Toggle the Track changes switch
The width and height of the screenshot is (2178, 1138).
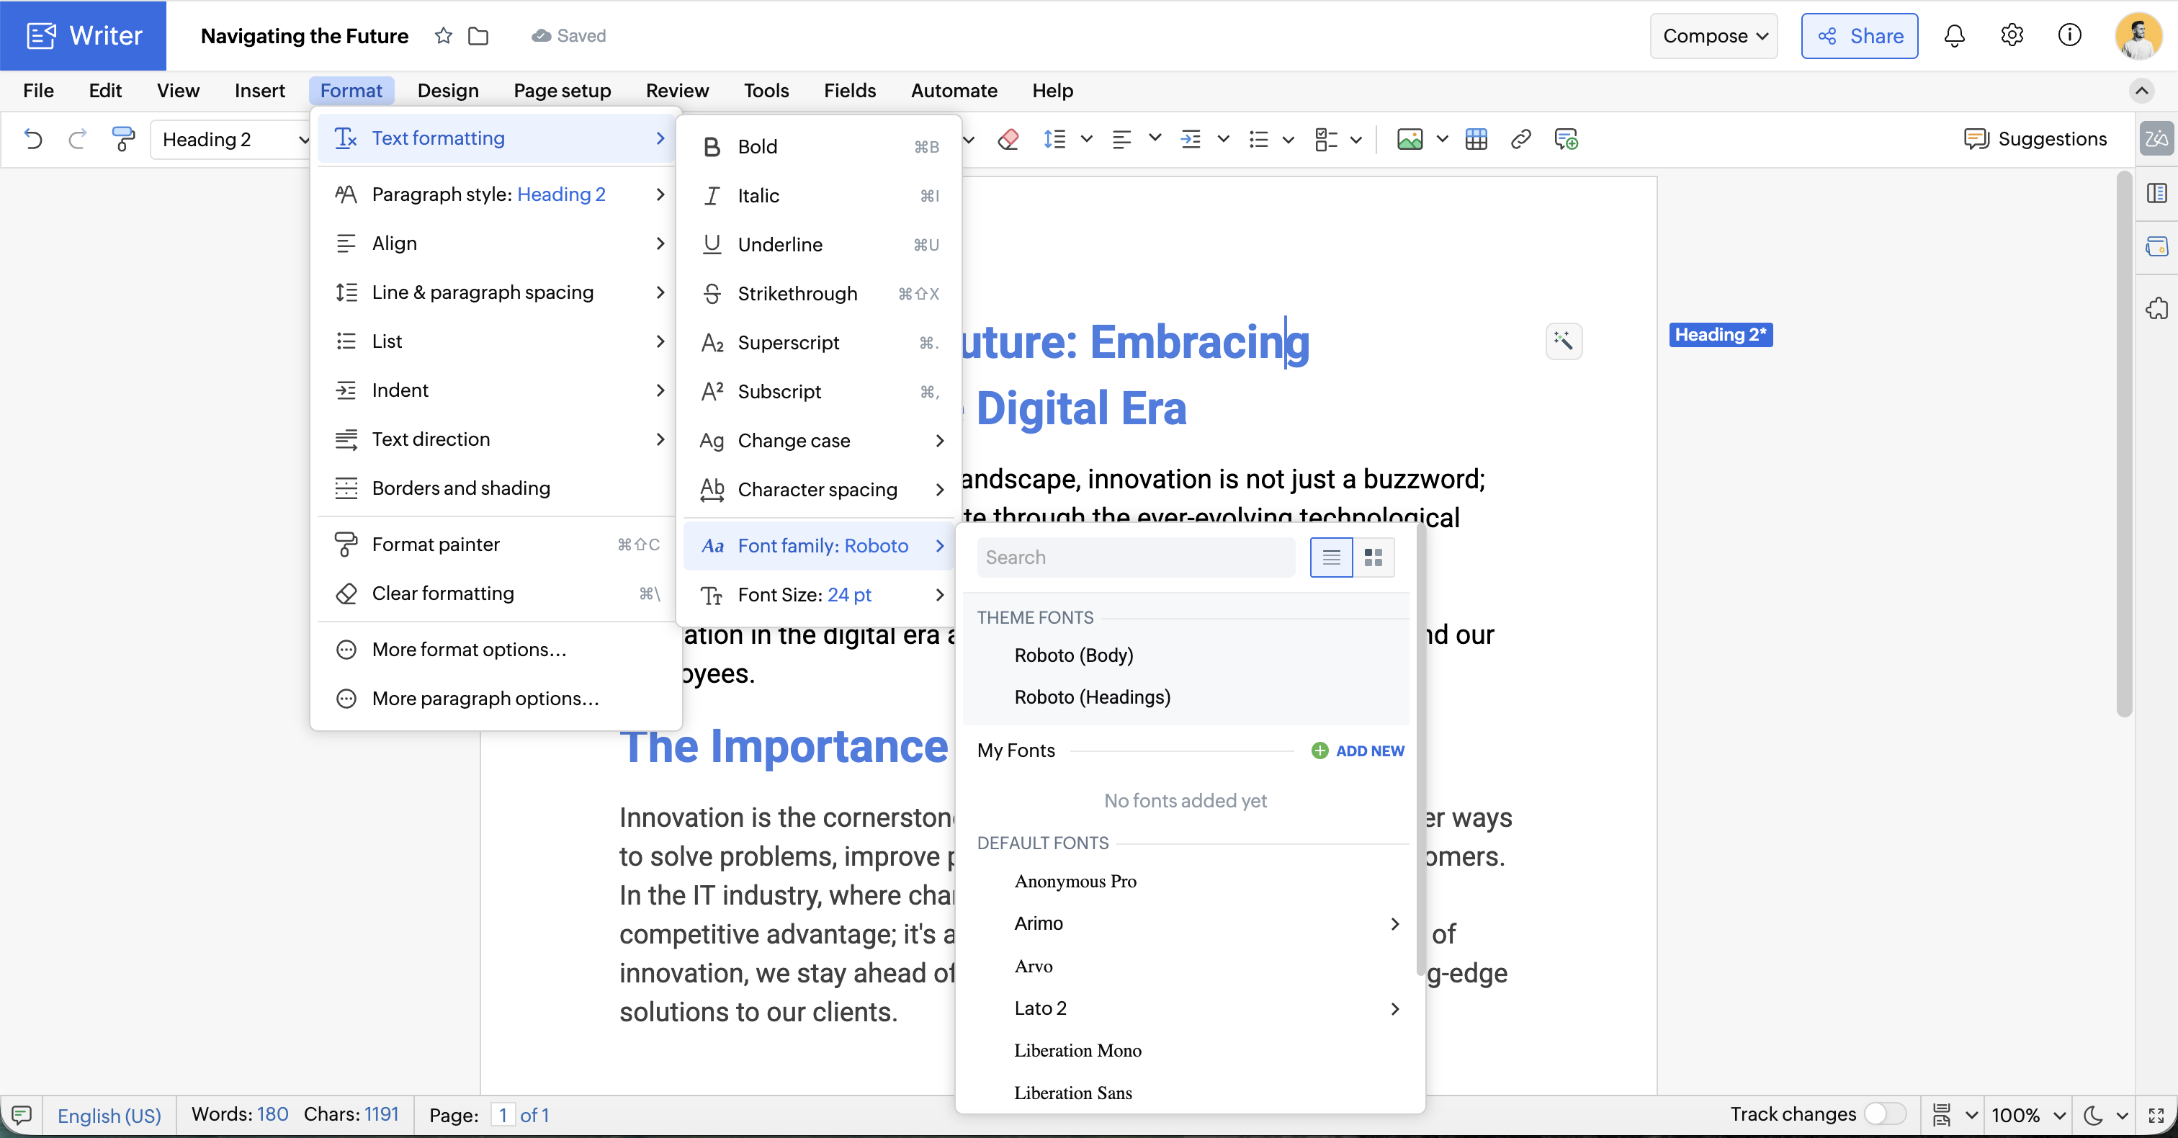(x=1883, y=1114)
